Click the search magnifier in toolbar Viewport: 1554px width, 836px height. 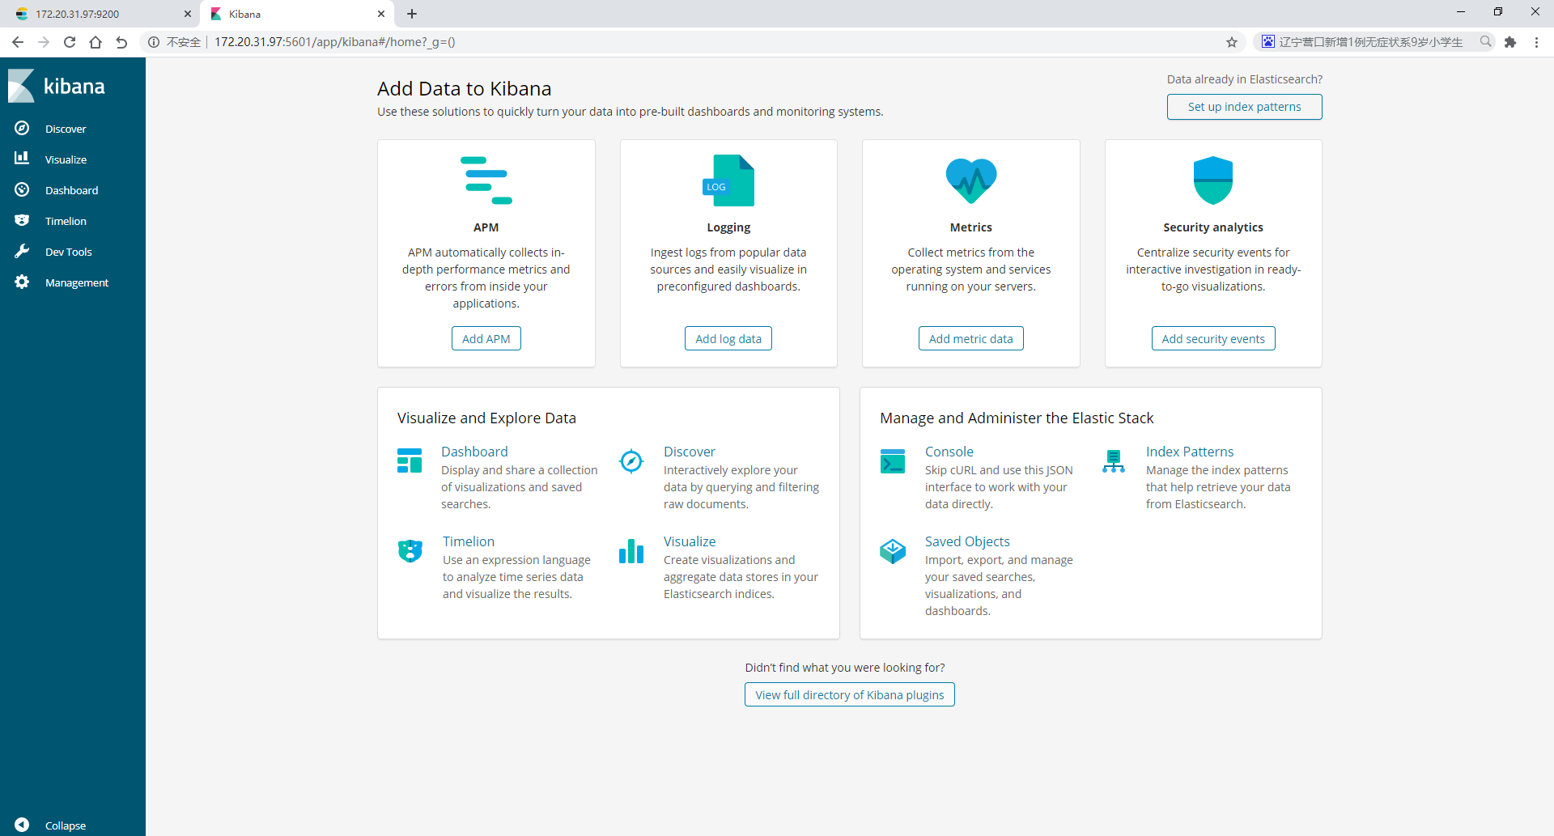1485,41
